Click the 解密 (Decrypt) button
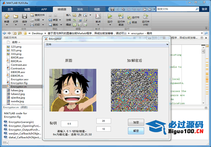Image resolution: width=211 pixels, height=147 pixels. click(136, 131)
